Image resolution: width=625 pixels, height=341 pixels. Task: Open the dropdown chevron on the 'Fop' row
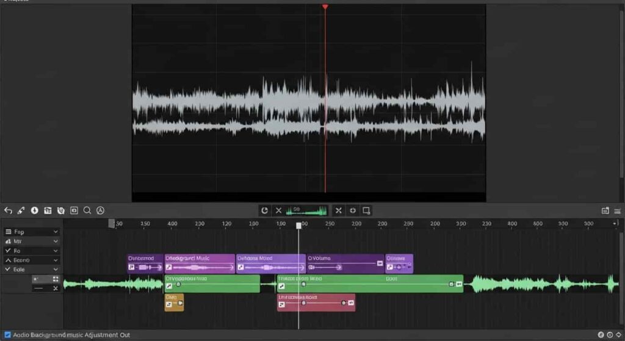tap(56, 231)
